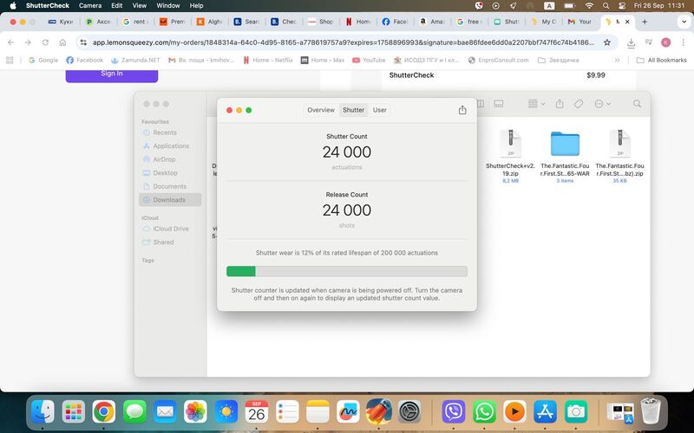
Task: Click the shutter wear progress bar
Action: pyautogui.click(x=347, y=271)
